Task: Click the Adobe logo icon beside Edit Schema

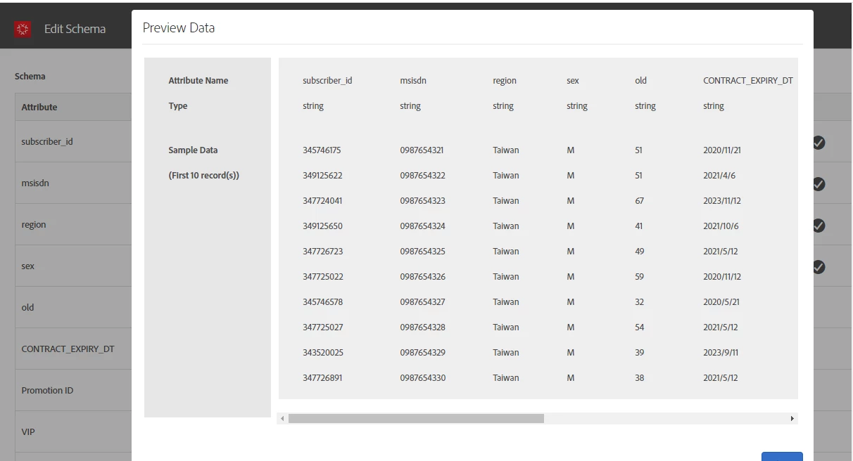Action: pos(23,29)
